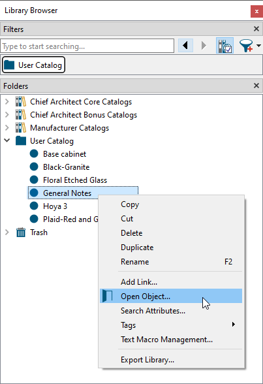Click the back navigation arrow icon
Screen dimensions: 263x384
coord(185,46)
